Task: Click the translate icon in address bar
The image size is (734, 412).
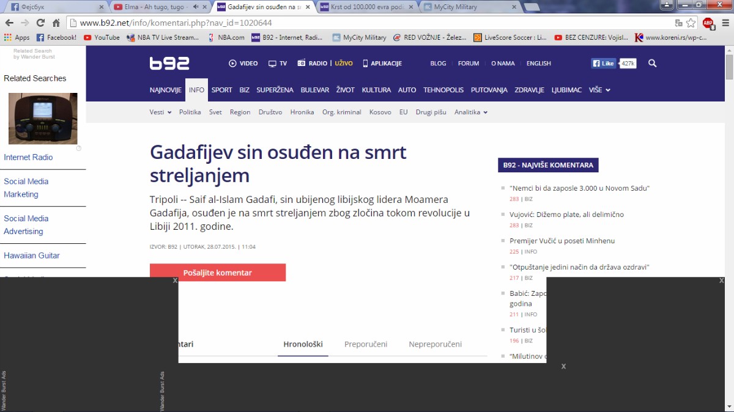Action: pyautogui.click(x=678, y=23)
